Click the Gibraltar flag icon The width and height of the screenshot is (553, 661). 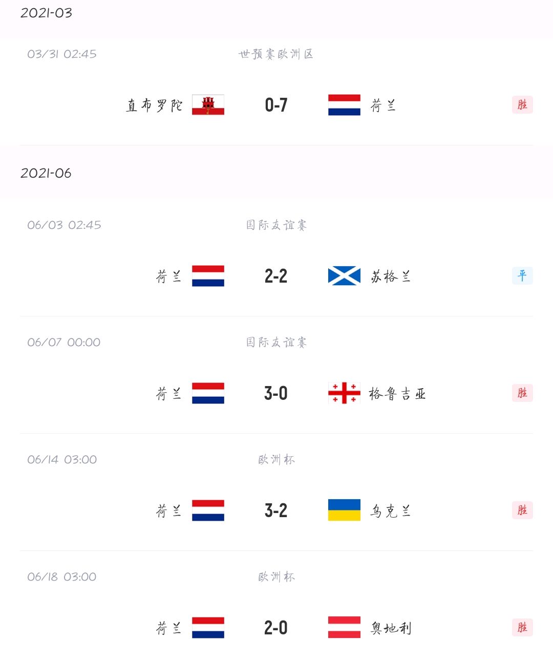(x=208, y=105)
